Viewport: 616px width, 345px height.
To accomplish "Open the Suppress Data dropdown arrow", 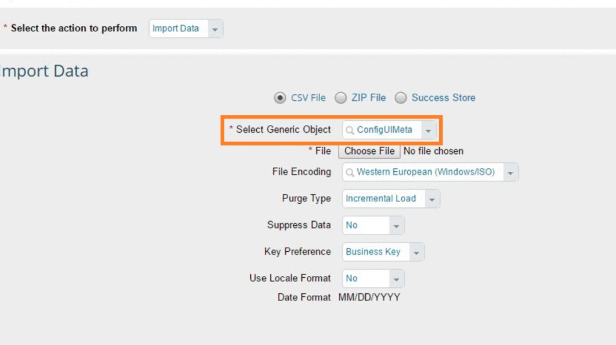I will [396, 226].
